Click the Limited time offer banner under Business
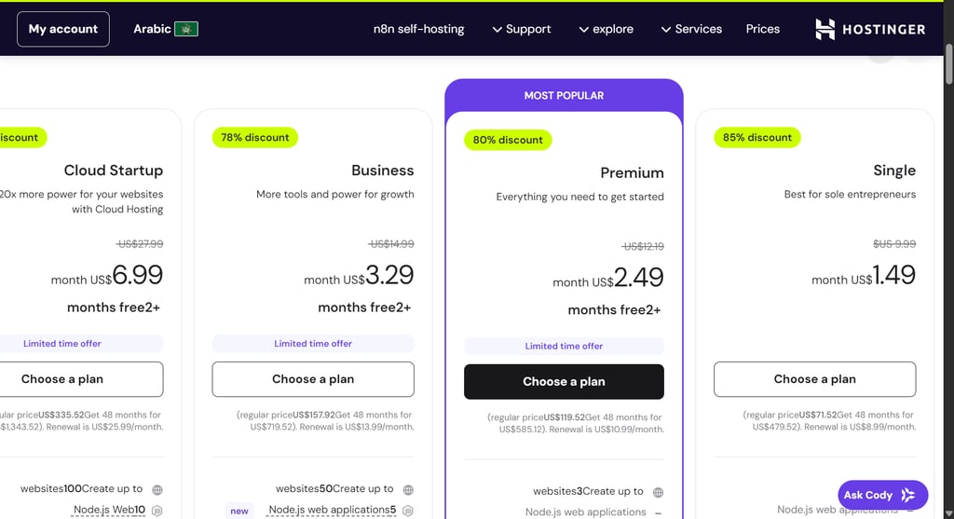The width and height of the screenshot is (954, 519). click(x=313, y=344)
